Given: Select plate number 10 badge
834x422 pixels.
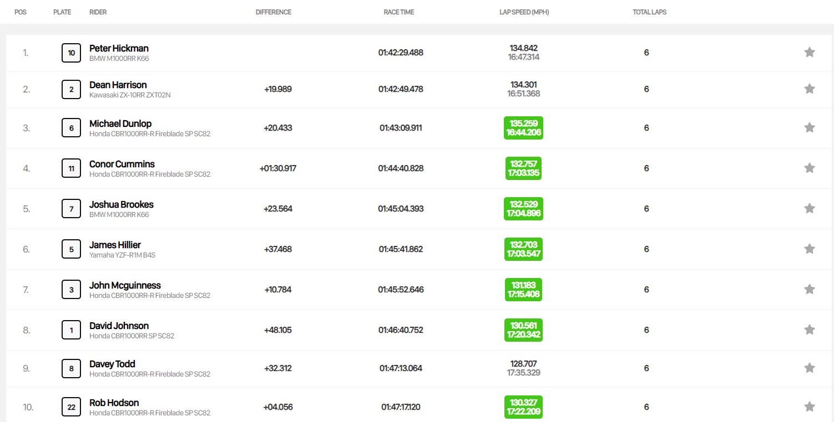Looking at the screenshot, I should (71, 53).
